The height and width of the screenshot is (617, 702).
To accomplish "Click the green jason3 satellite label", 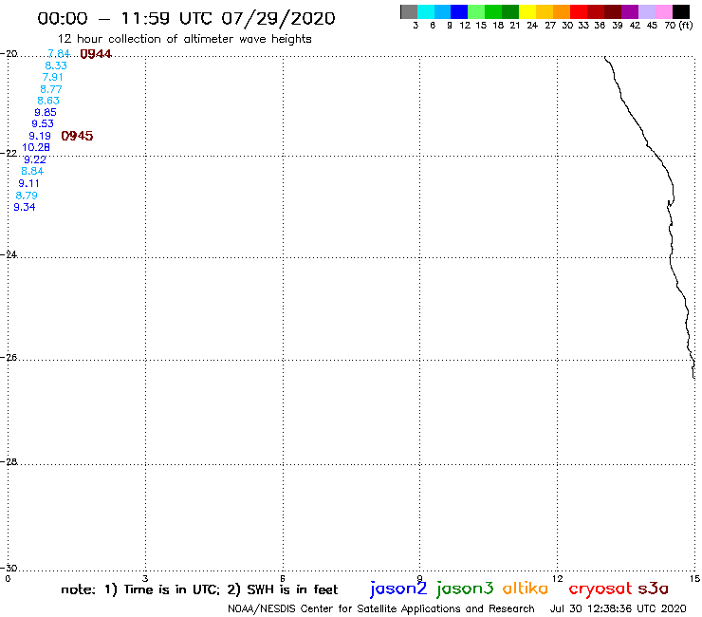I will coord(465,589).
